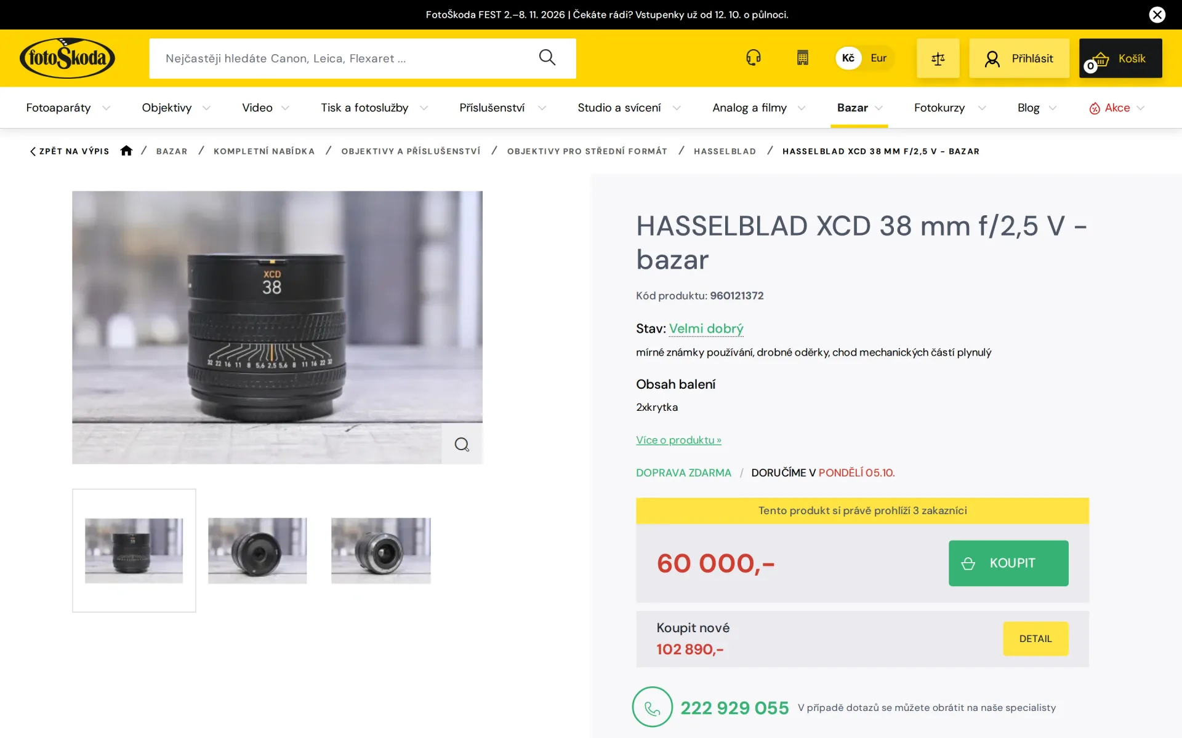This screenshot has height=738, width=1182.
Task: Switch currency to Eur
Action: (878, 58)
